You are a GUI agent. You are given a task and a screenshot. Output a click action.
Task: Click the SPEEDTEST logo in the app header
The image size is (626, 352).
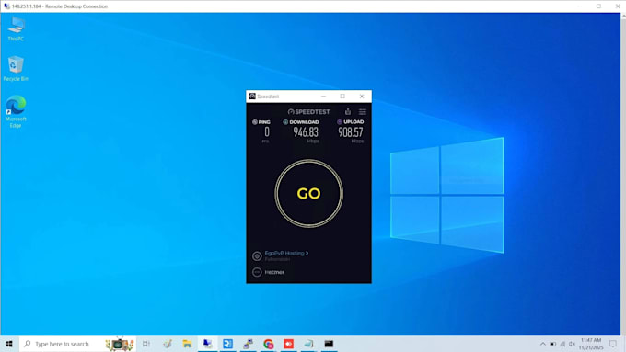click(309, 112)
